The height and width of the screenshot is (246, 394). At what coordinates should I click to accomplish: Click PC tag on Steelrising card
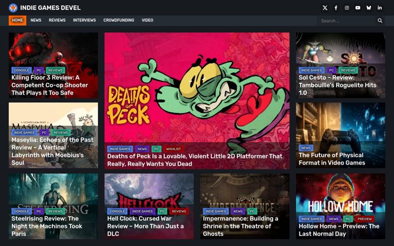pyautogui.click(x=39, y=212)
